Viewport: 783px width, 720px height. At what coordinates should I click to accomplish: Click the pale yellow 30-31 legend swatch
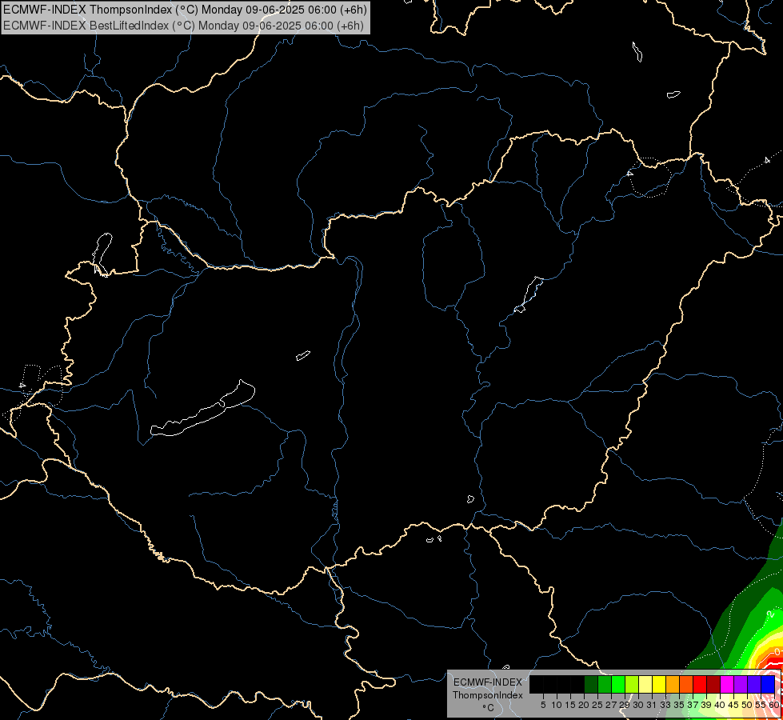(645, 685)
